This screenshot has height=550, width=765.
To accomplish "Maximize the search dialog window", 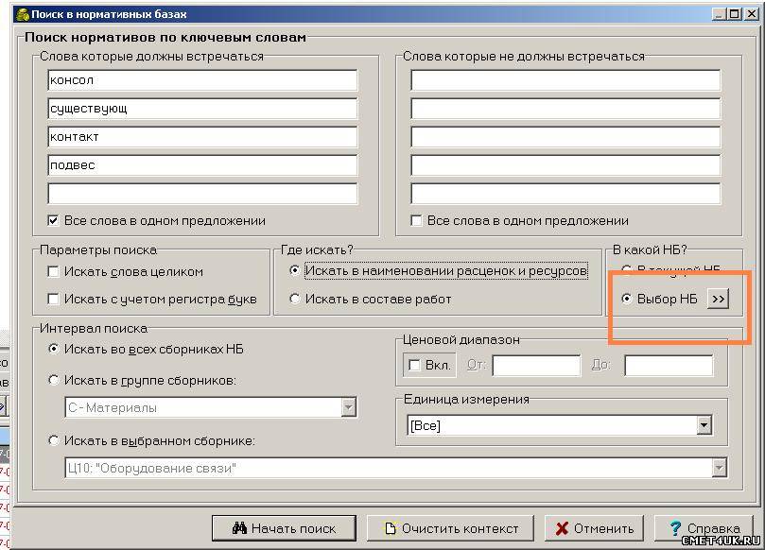I will tap(734, 13).
